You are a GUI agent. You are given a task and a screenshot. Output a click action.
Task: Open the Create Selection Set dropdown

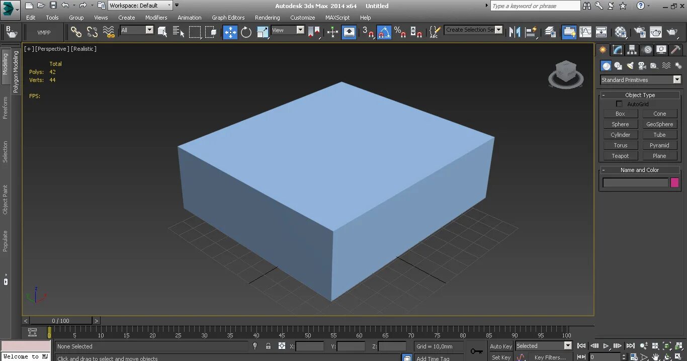(474, 30)
